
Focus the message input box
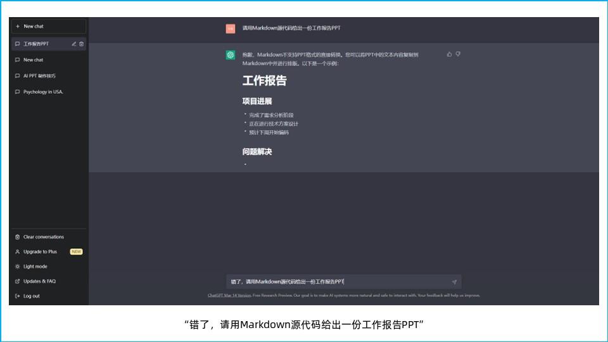point(344,282)
